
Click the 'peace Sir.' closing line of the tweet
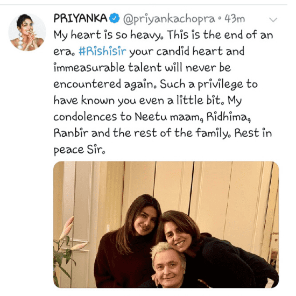[79, 150]
